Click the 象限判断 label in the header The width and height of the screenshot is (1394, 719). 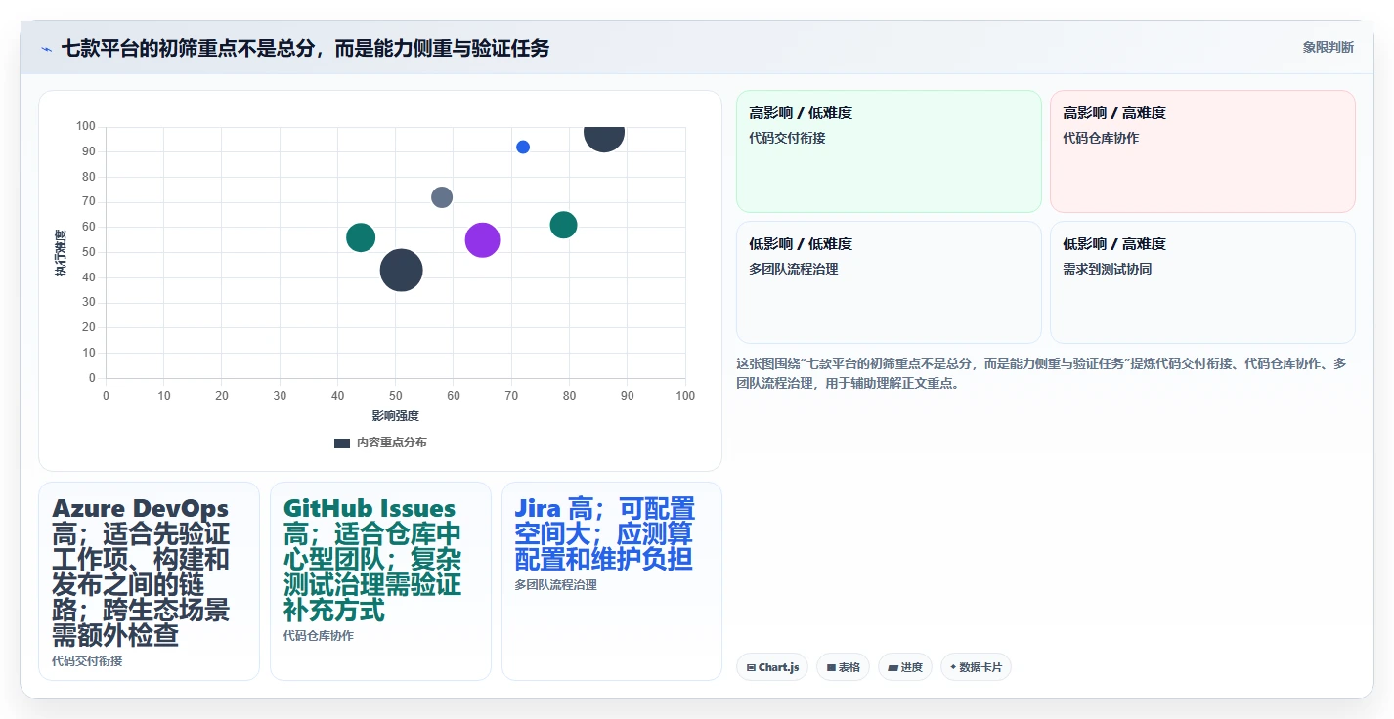(1328, 47)
